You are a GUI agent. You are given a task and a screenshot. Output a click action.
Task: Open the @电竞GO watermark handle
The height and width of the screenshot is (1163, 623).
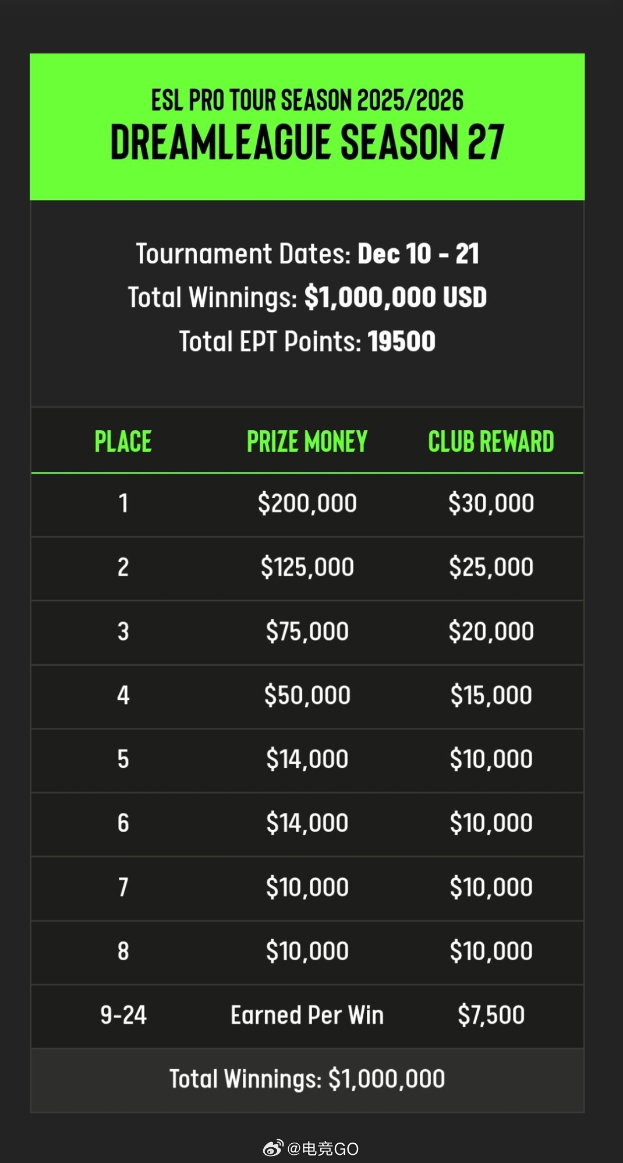point(323,1148)
